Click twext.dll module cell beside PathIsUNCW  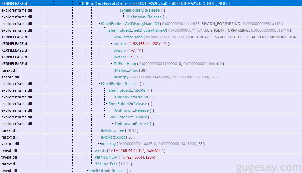9,157
